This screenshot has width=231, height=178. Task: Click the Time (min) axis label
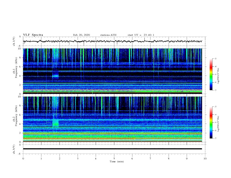(117, 161)
